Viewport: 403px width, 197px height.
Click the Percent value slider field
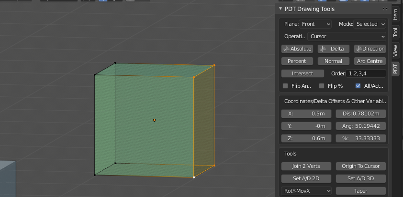tap(360, 138)
